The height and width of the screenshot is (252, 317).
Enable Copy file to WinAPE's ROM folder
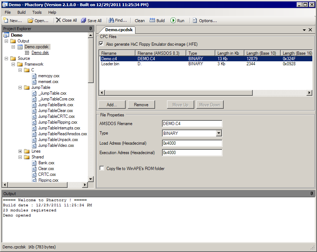point(102,168)
